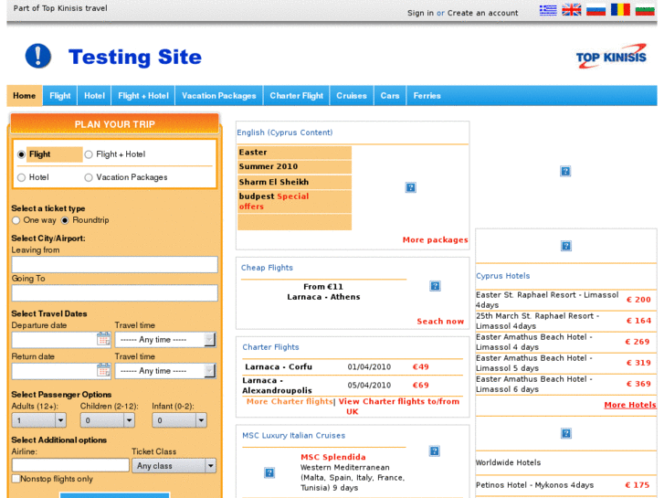Open the return Travel time dropdown
Image resolution: width=664 pixels, height=498 pixels.
point(165,371)
